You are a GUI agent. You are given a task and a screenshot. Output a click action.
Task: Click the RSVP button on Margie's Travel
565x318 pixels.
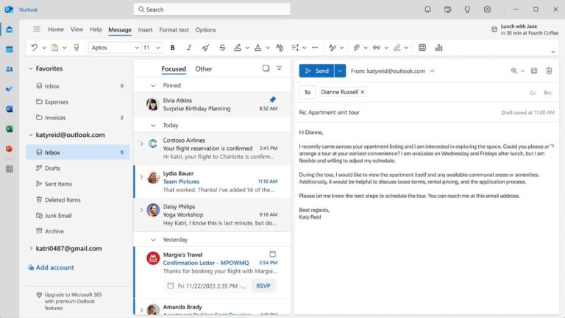click(263, 286)
